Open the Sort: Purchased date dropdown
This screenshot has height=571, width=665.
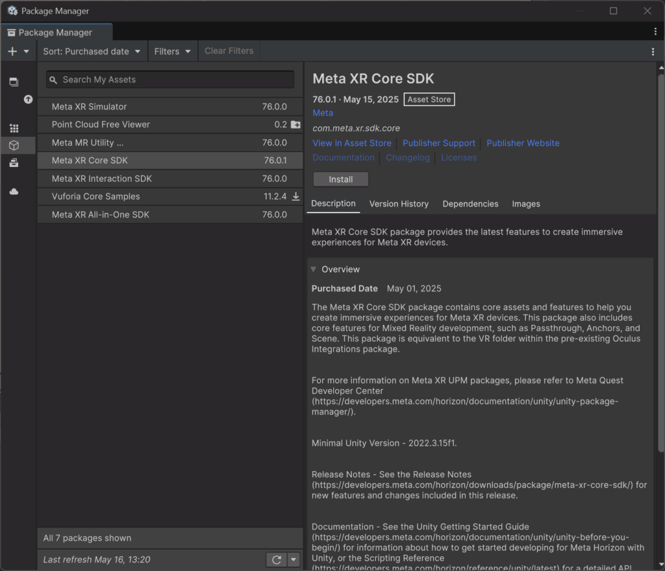pyautogui.click(x=92, y=51)
